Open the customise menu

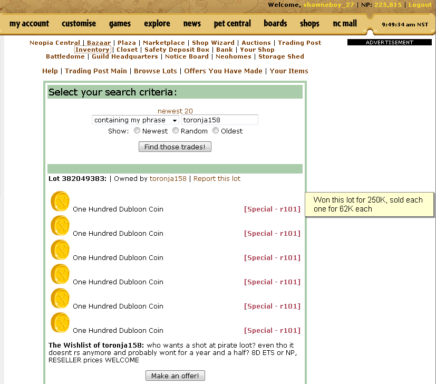(79, 24)
